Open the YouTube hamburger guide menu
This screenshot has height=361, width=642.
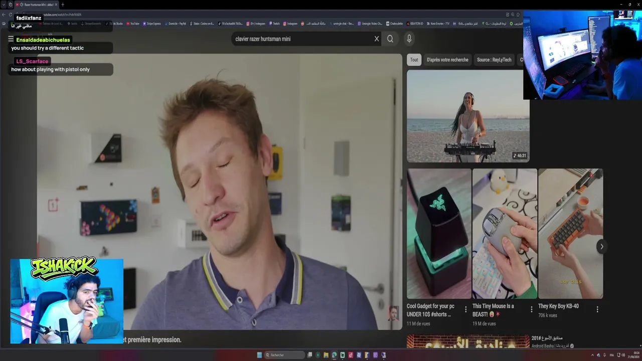point(11,39)
